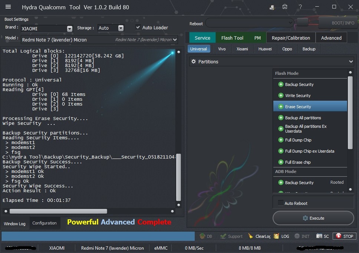Click the 0 MB/Sec status entry
359x253 pixels.
[x=194, y=248]
